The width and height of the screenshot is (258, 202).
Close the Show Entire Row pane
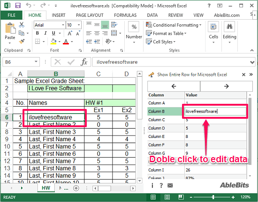pyautogui.click(x=243, y=75)
